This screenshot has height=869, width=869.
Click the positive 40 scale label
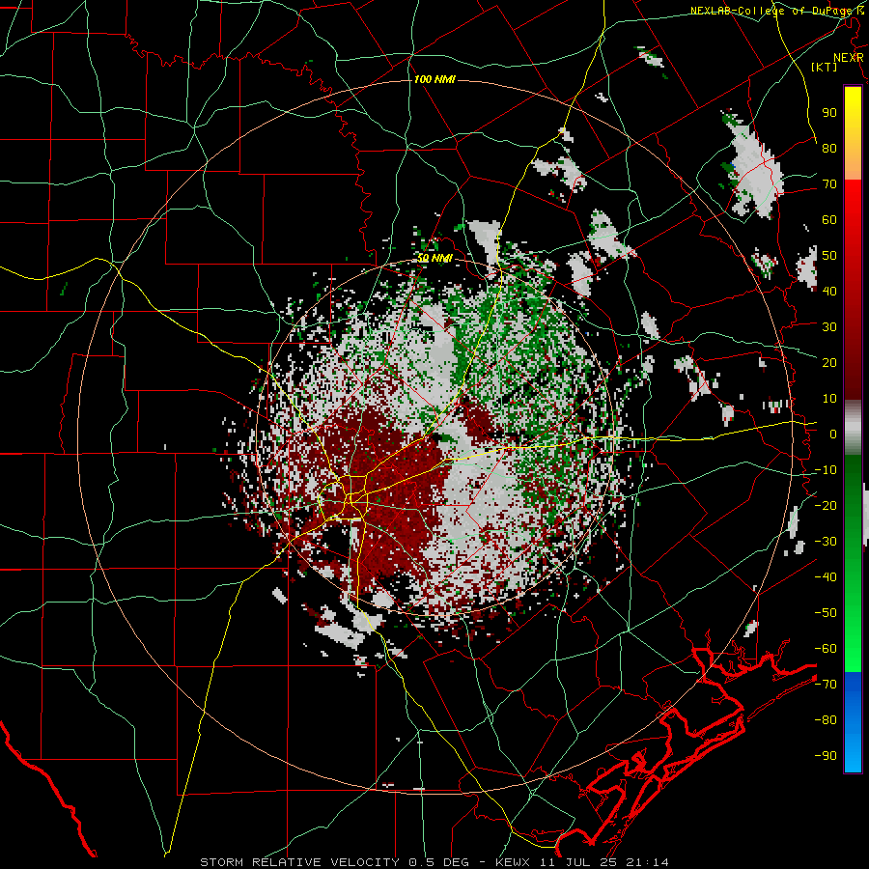(x=829, y=291)
